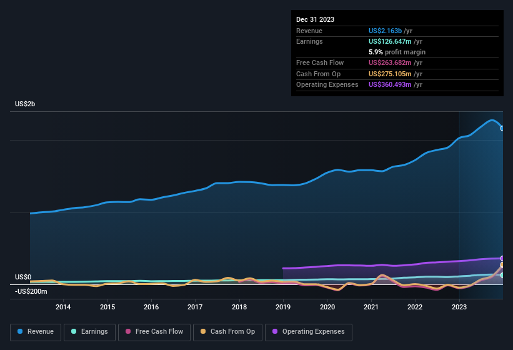Click the blue Revenue legend dot
This screenshot has height=350, width=513.
(21, 332)
